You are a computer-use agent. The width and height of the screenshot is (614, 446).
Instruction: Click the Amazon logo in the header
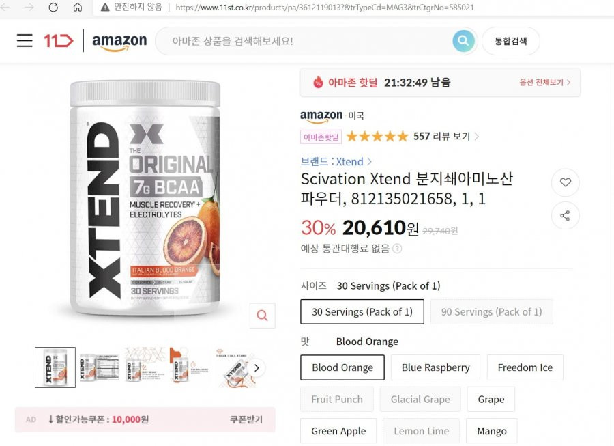click(119, 42)
